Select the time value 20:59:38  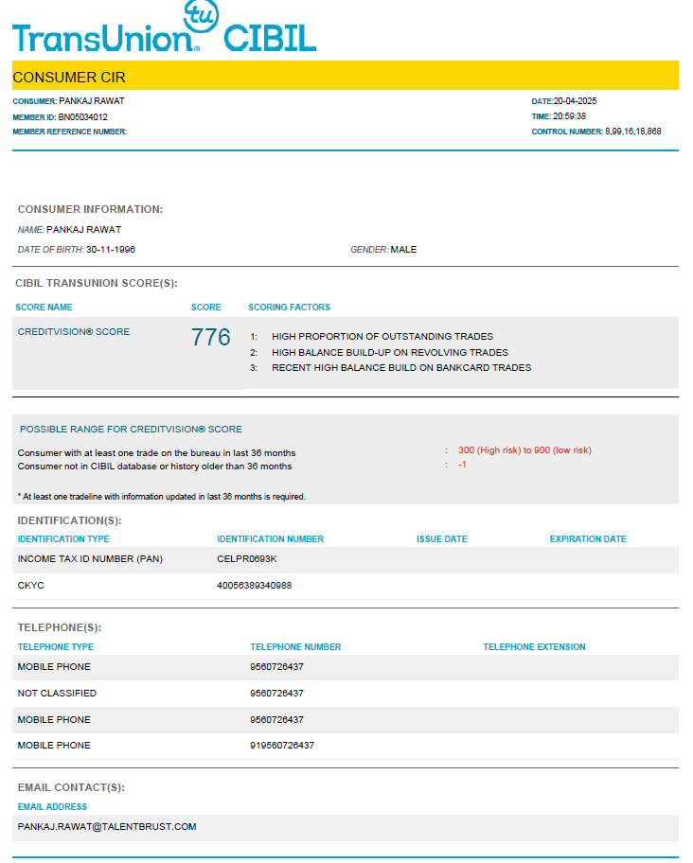click(x=569, y=116)
